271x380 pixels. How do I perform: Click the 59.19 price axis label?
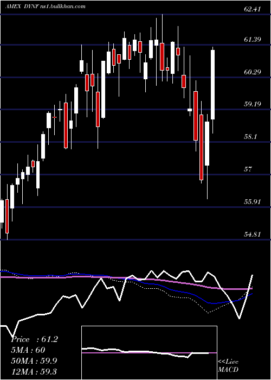pyautogui.click(x=253, y=104)
